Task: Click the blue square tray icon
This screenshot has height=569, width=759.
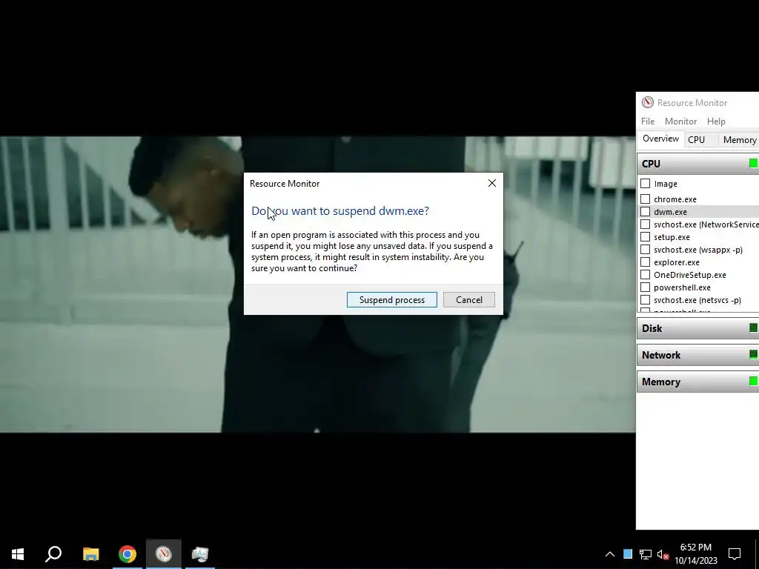Action: (x=628, y=554)
